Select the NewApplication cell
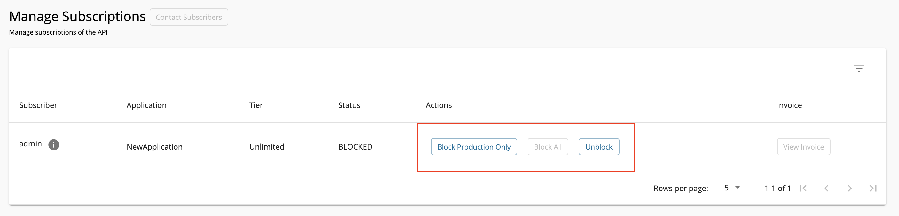This screenshot has width=899, height=216. [x=154, y=147]
